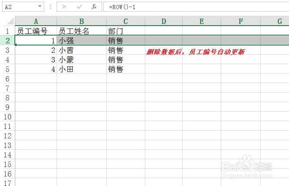Select row 8 header
289x186 pixels.
click(x=7, y=98)
